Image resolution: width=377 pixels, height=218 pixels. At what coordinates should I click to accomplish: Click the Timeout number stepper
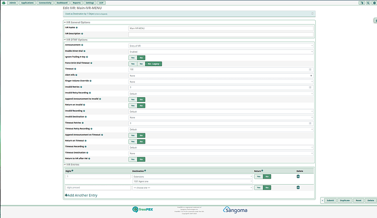pos(310,69)
